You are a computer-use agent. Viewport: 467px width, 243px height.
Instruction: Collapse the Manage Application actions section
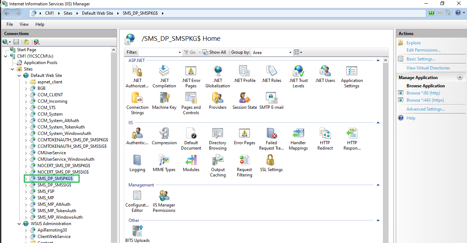pyautogui.click(x=460, y=77)
